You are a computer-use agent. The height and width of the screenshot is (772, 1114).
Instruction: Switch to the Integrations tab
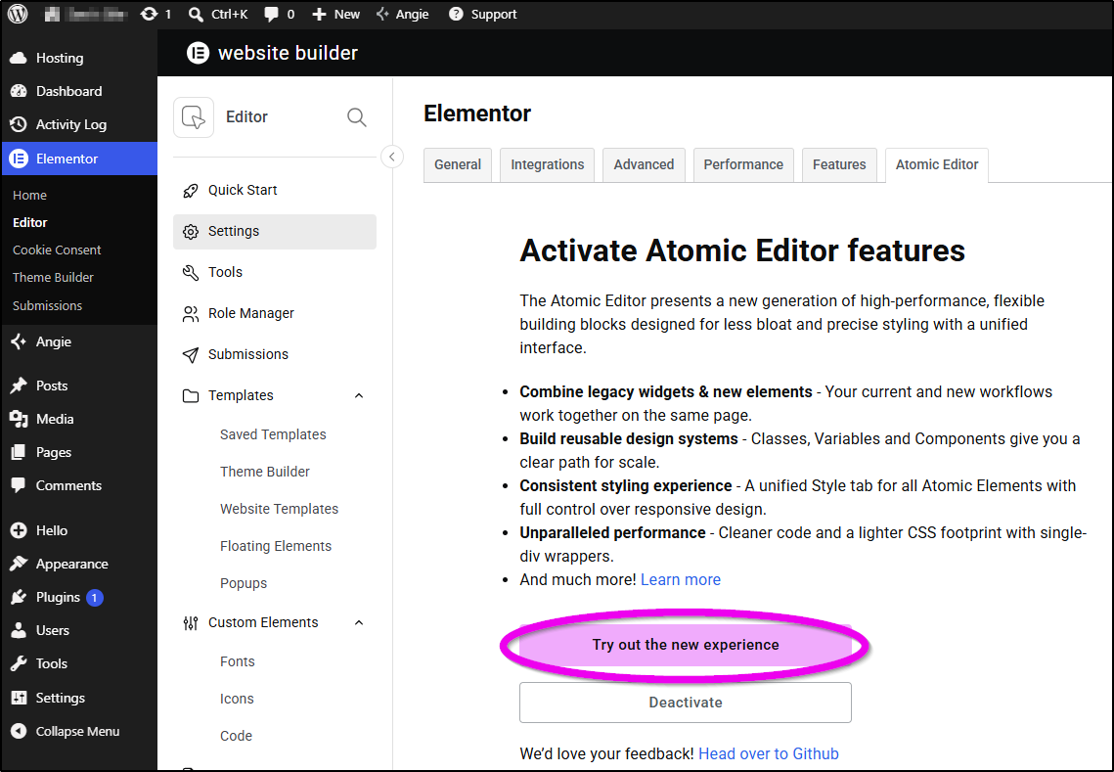point(547,165)
